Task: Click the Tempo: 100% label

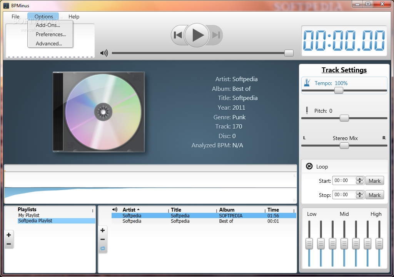Action: pyautogui.click(x=331, y=83)
